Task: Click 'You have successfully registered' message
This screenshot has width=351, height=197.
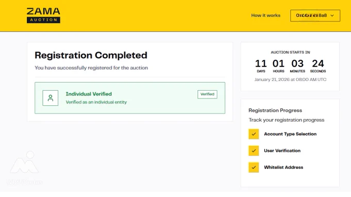Action: [91, 68]
